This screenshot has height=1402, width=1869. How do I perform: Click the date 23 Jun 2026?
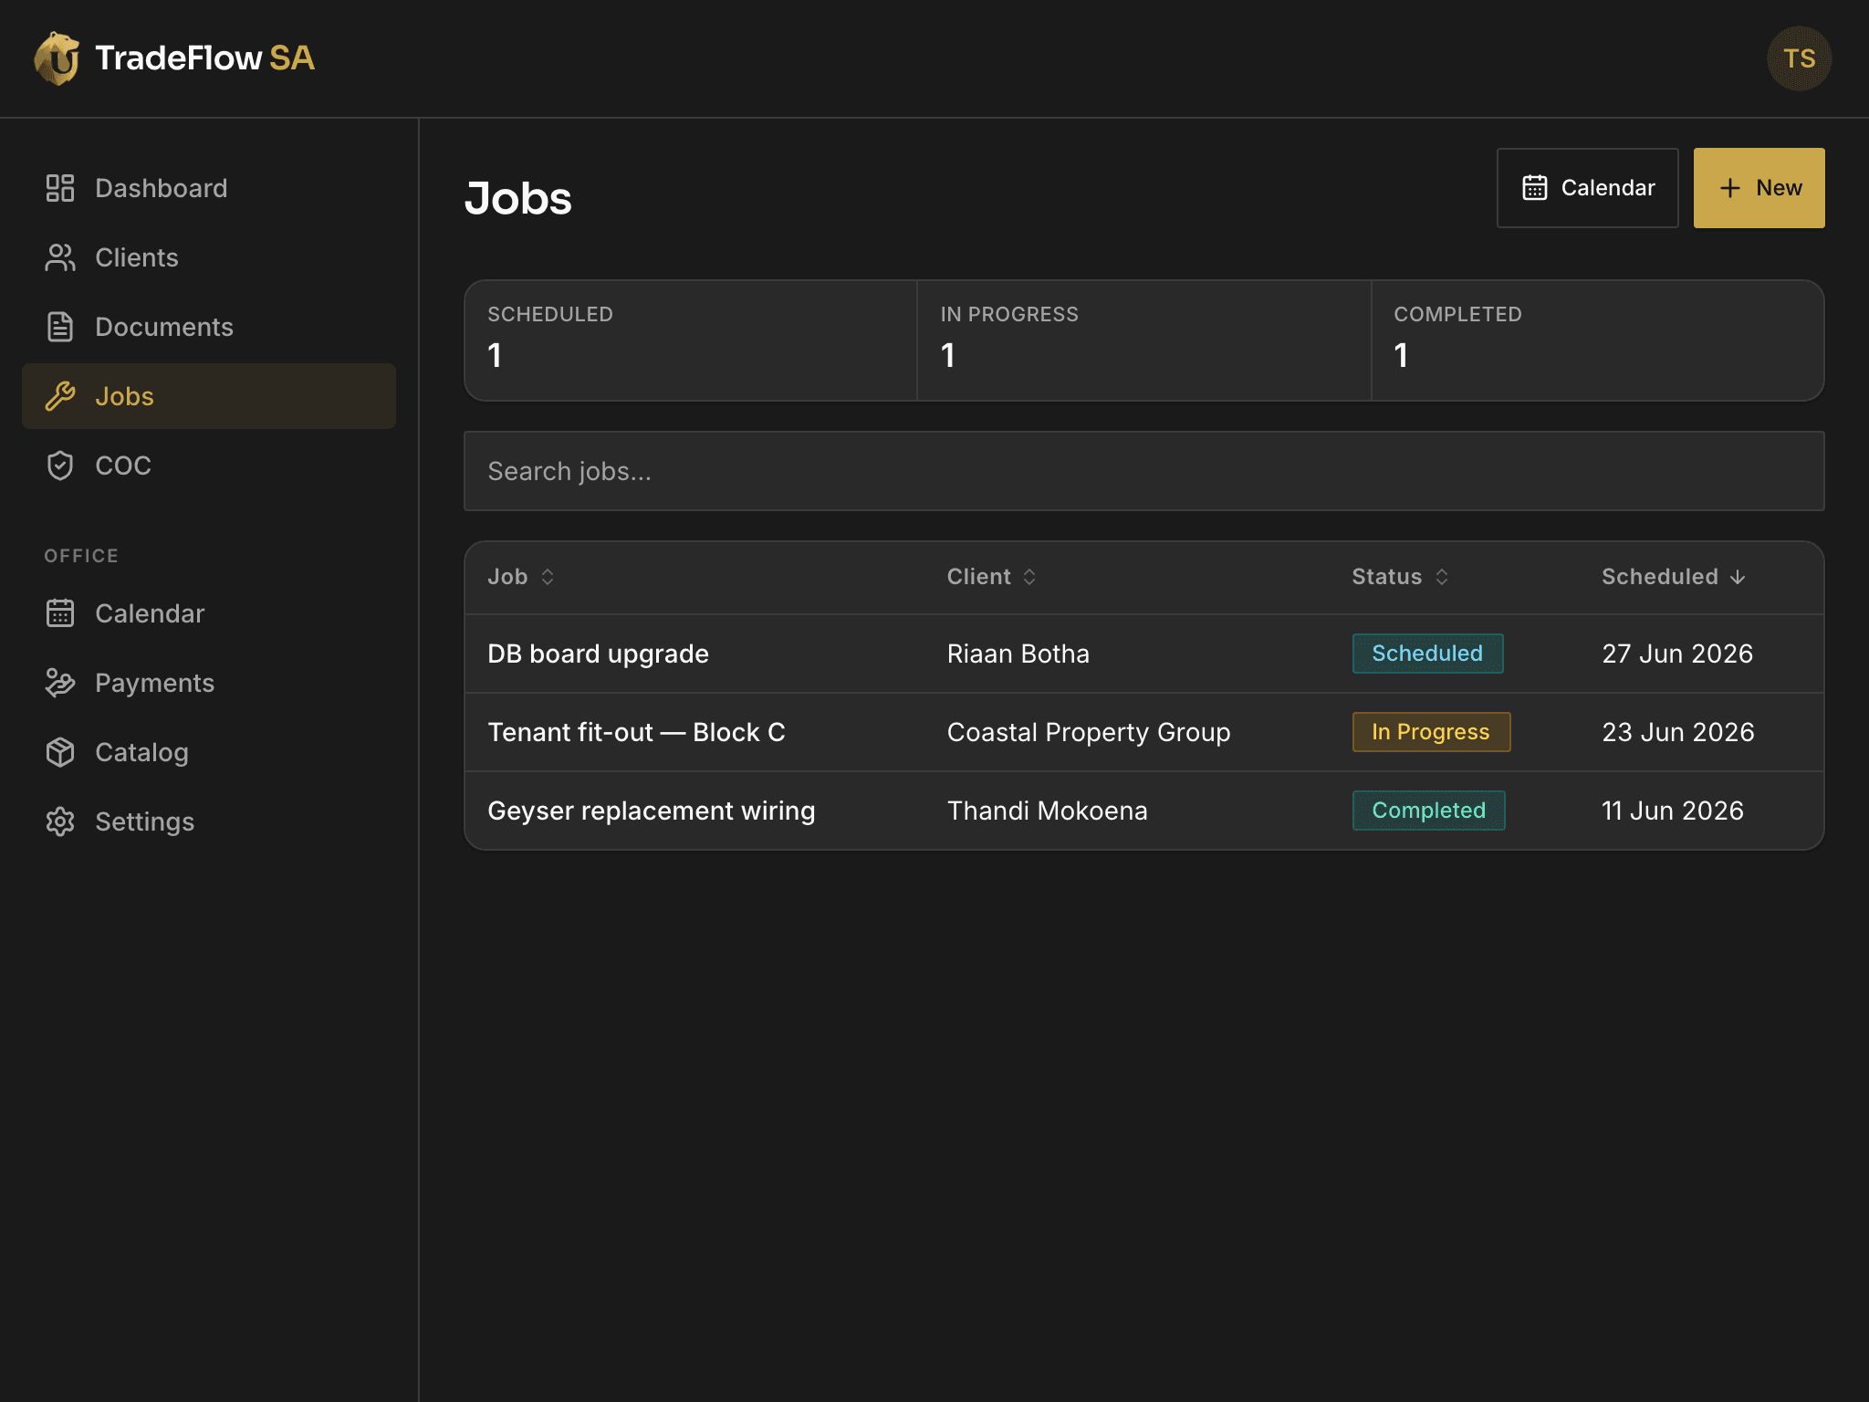point(1678,732)
